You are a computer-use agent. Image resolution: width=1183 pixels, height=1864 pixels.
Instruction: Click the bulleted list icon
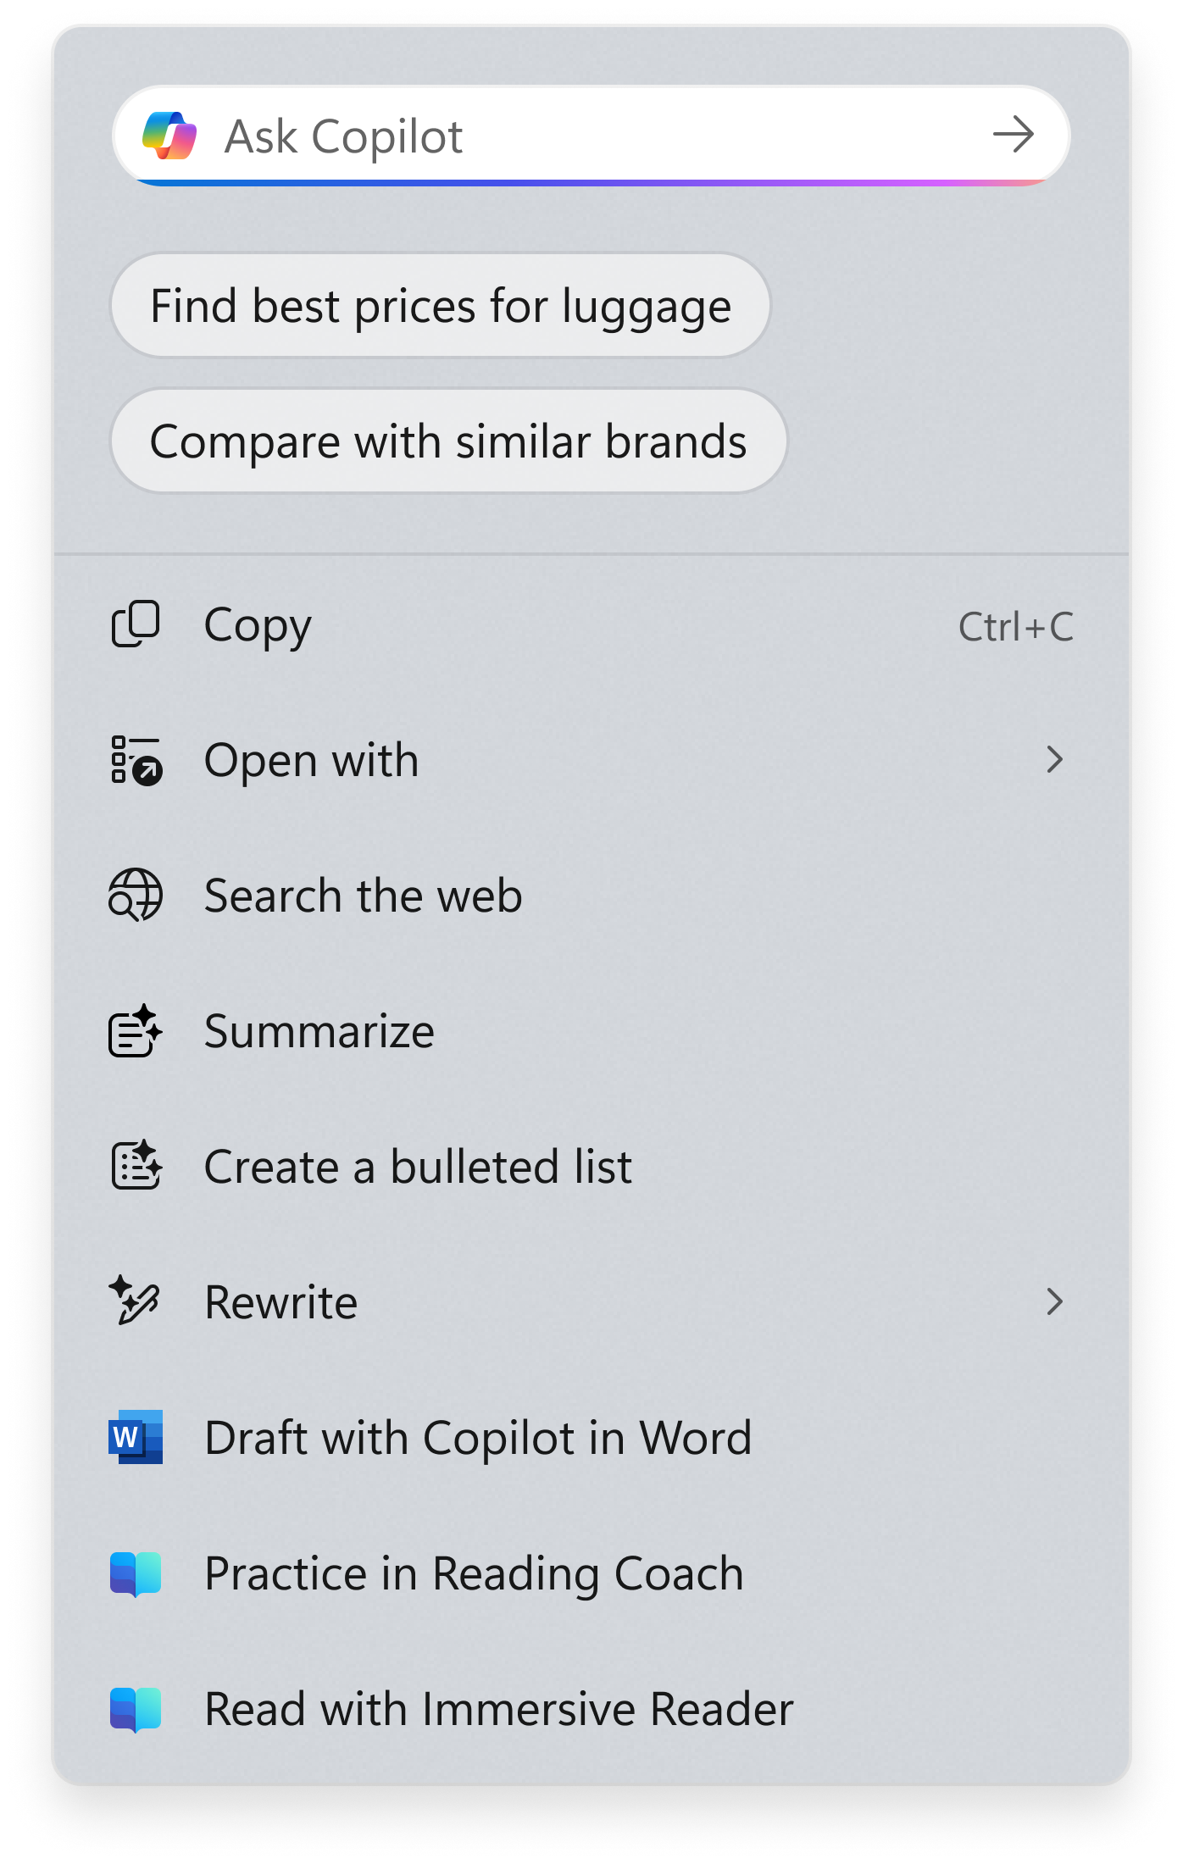(x=136, y=1166)
